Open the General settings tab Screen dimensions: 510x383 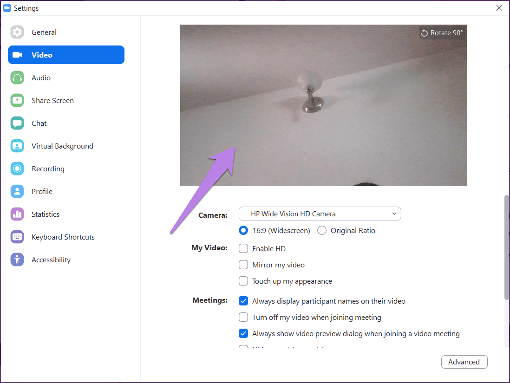click(x=44, y=32)
